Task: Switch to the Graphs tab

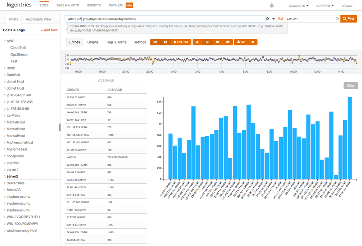Action: [x=93, y=42]
